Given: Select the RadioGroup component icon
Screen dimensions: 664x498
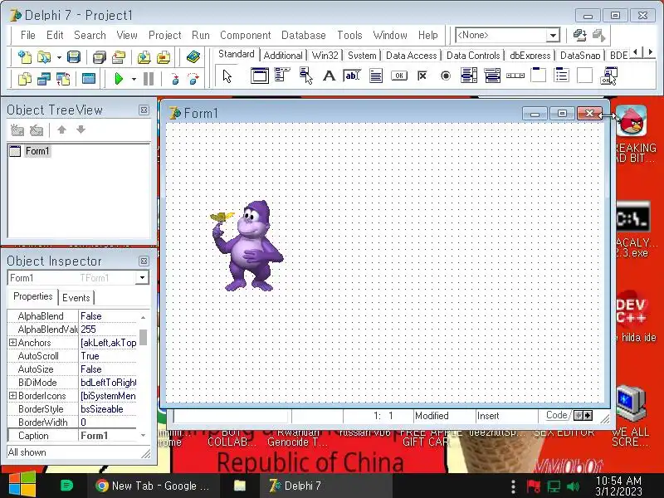Looking at the screenshot, I should click(562, 76).
